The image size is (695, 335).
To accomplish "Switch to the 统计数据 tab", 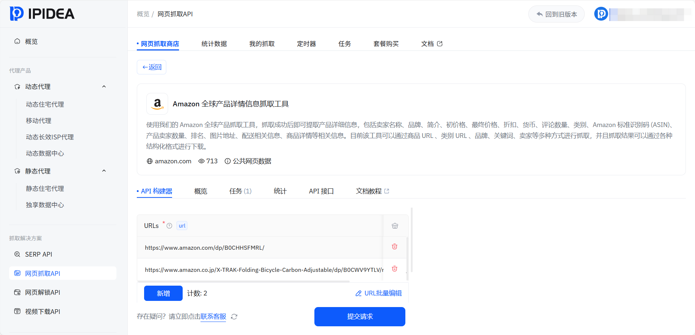I will coord(214,44).
